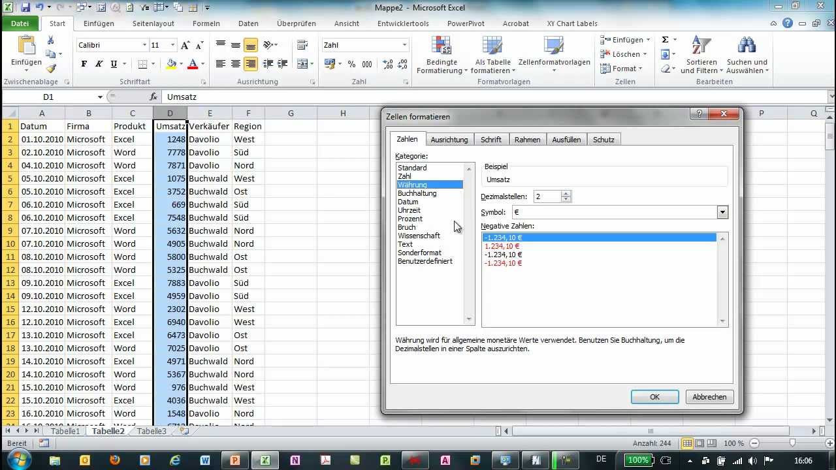
Task: Click the fx insert function icon
Action: pyautogui.click(x=153, y=97)
